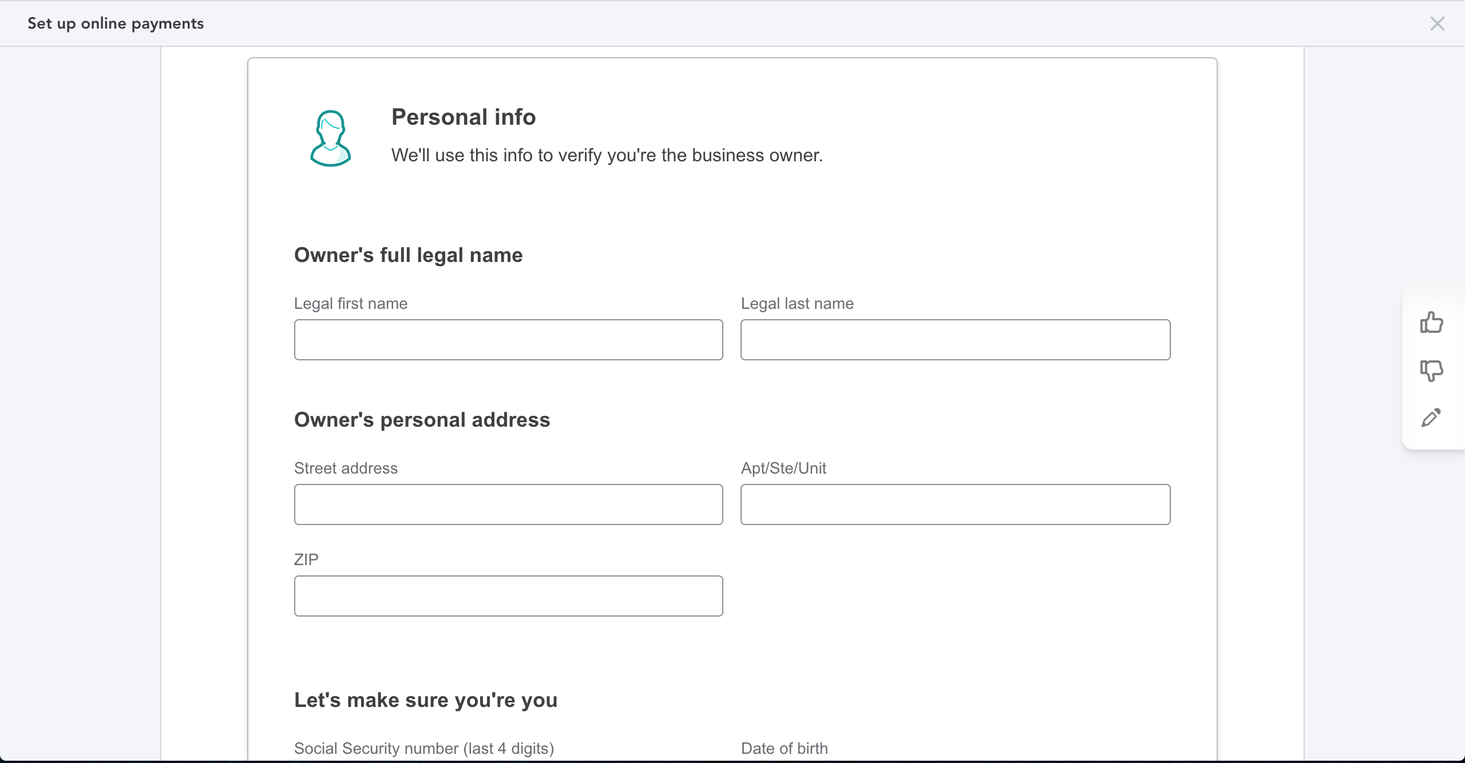Click into the ZIP field
The width and height of the screenshot is (1465, 763).
(x=508, y=596)
